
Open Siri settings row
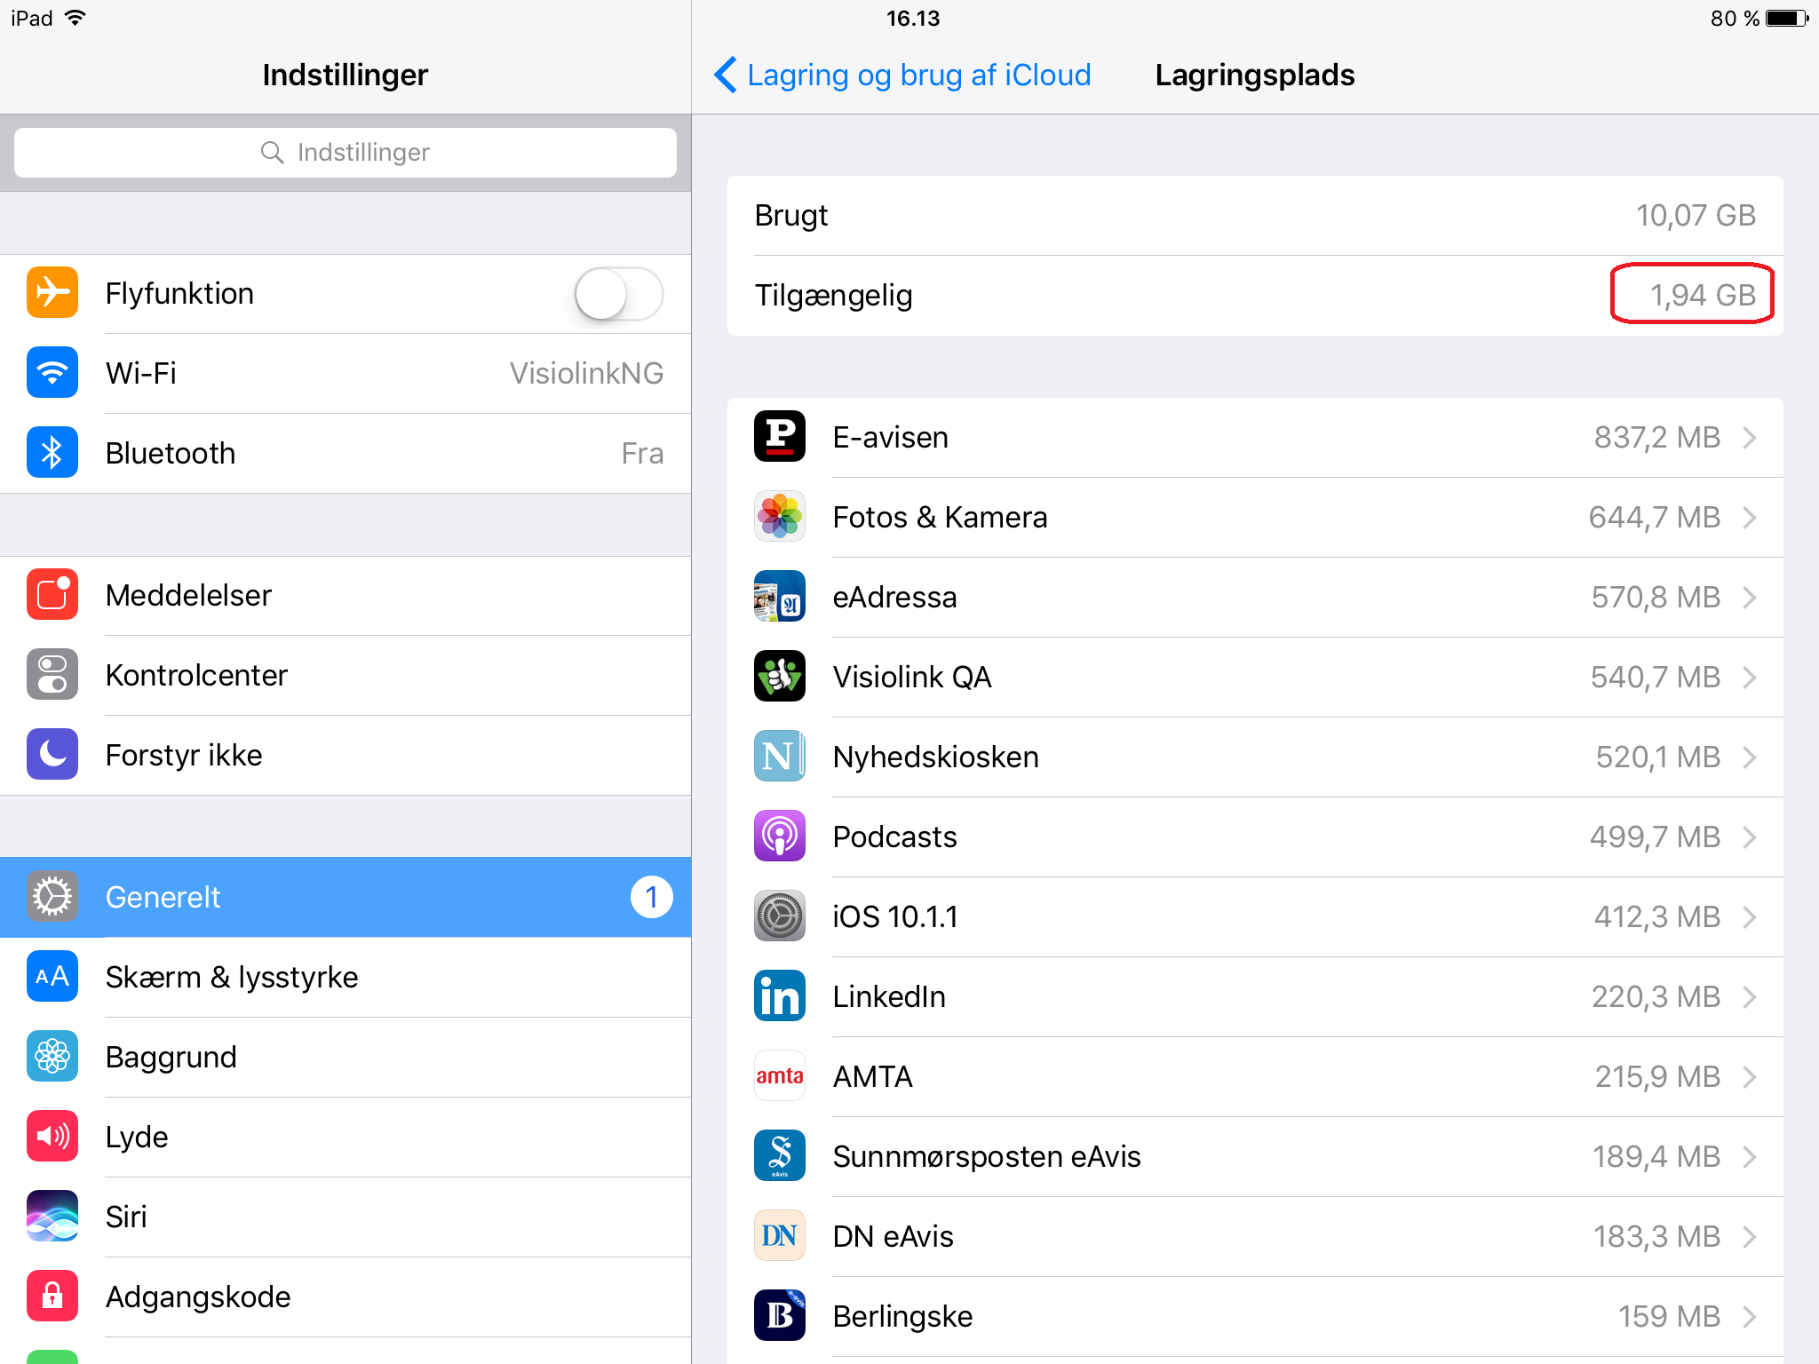point(346,1217)
